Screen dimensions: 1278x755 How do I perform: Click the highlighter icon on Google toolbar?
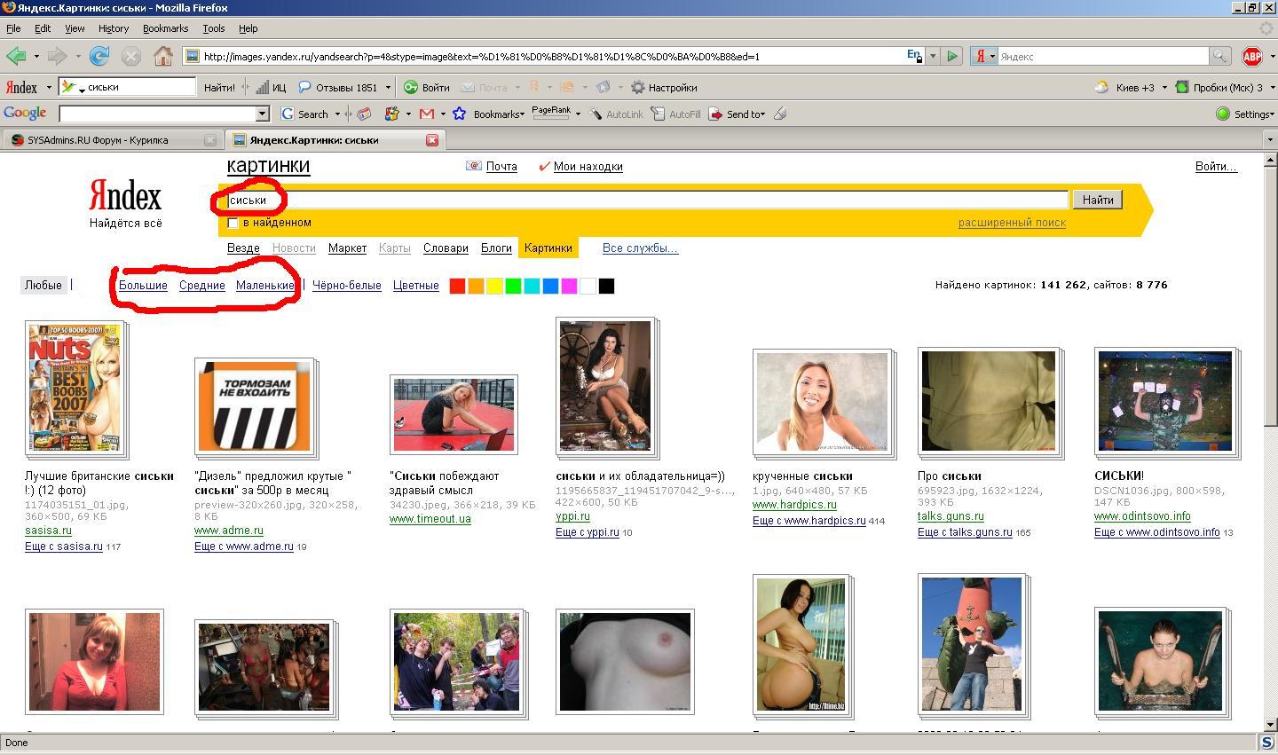(780, 114)
